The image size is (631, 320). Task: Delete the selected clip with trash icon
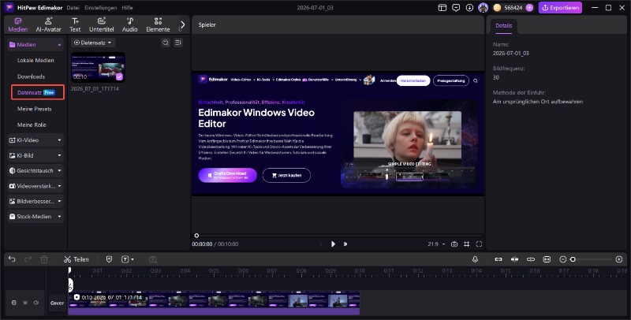[x=44, y=259]
